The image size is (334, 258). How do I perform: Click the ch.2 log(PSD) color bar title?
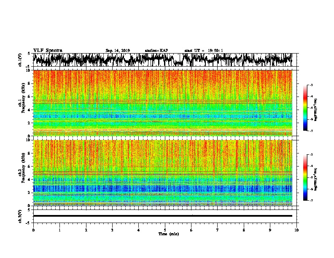[x=315, y=179]
